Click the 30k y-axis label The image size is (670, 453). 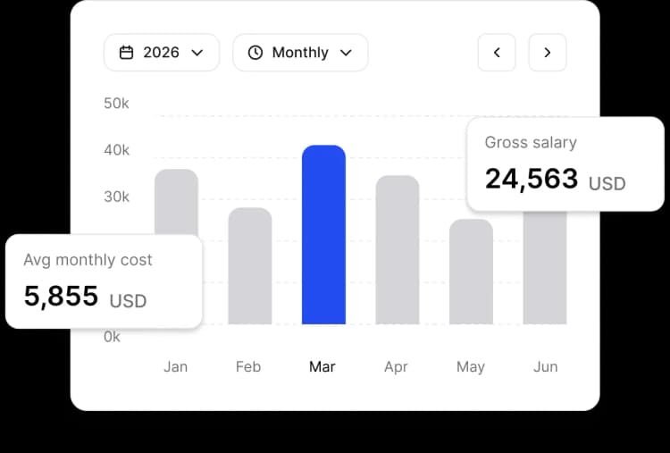point(116,197)
